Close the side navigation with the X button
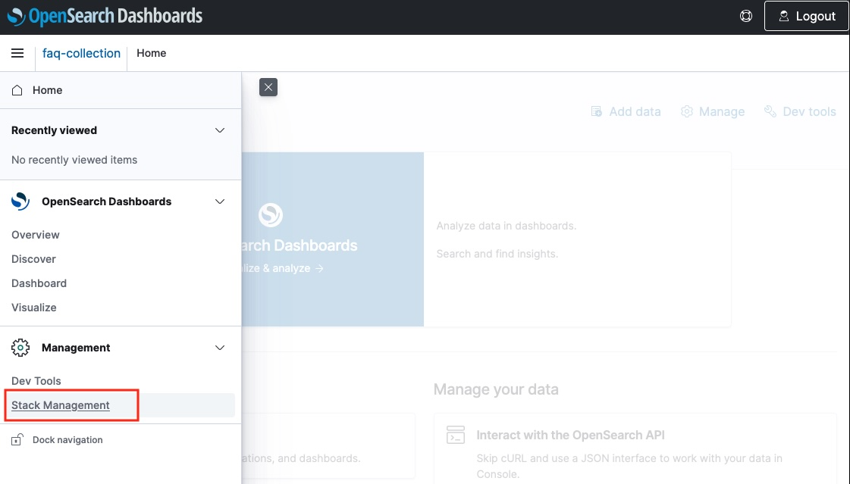This screenshot has width=850, height=484. (x=268, y=87)
